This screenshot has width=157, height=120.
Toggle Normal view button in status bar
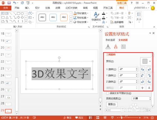(90, 117)
